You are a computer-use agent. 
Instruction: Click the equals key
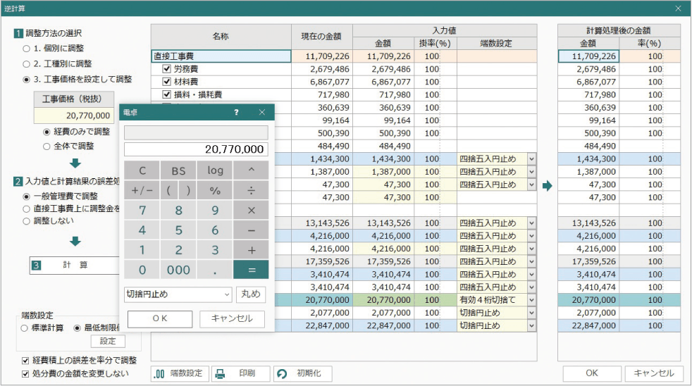click(x=251, y=270)
